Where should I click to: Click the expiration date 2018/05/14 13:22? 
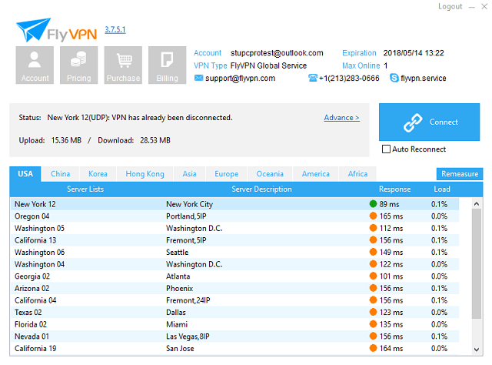[414, 53]
